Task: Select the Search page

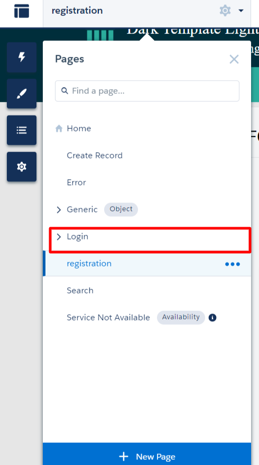Action: coord(80,290)
